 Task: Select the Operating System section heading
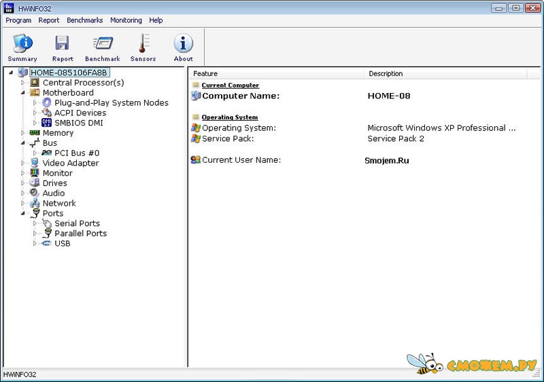pos(230,117)
